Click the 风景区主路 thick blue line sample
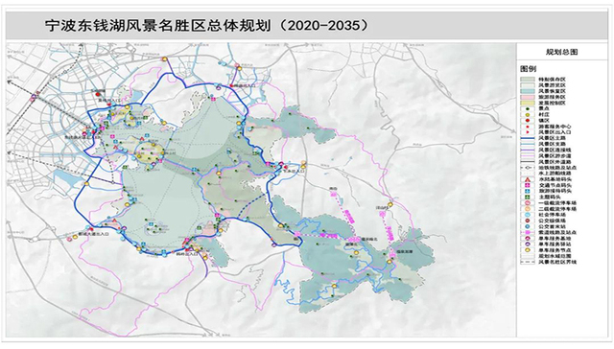614x349 pixels. pyautogui.click(x=528, y=138)
